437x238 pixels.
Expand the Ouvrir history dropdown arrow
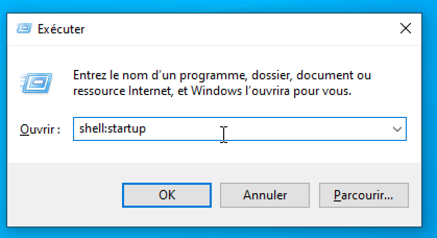click(397, 129)
